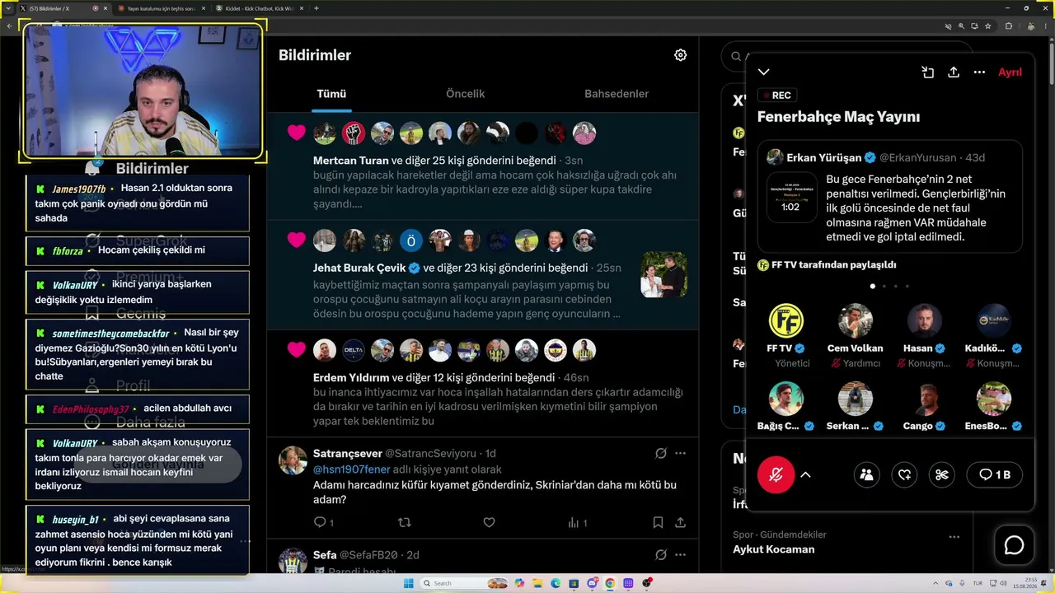Screen dimensions: 1055x593
Task: Open the Windows Start menu
Action: pos(408,583)
